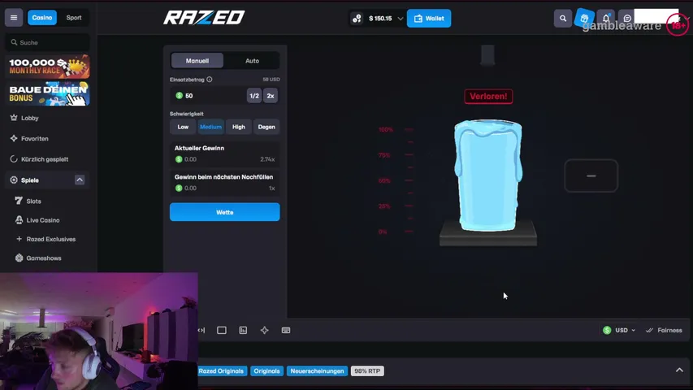Open the USD currency dropdown
The height and width of the screenshot is (390, 693).
[x=619, y=331]
